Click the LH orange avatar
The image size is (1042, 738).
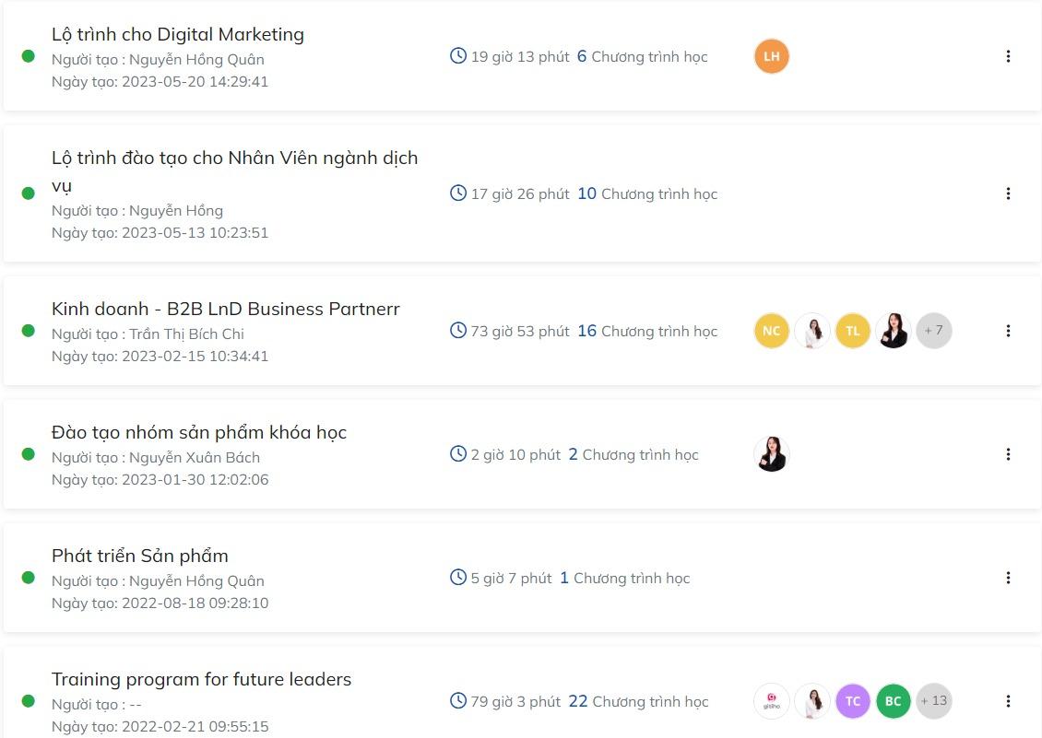click(772, 56)
